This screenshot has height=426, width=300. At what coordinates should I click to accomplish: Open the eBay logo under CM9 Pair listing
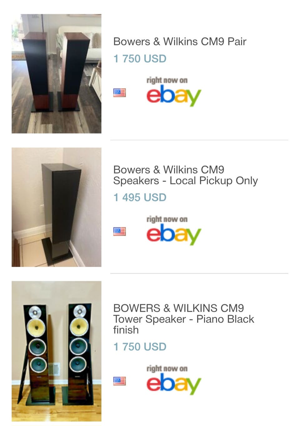pyautogui.click(x=174, y=96)
